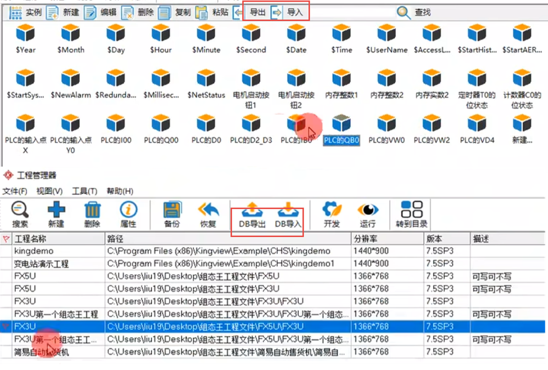This screenshot has height=370, width=548.
Task: Open the 帮助(H) menu
Action: 120,191
